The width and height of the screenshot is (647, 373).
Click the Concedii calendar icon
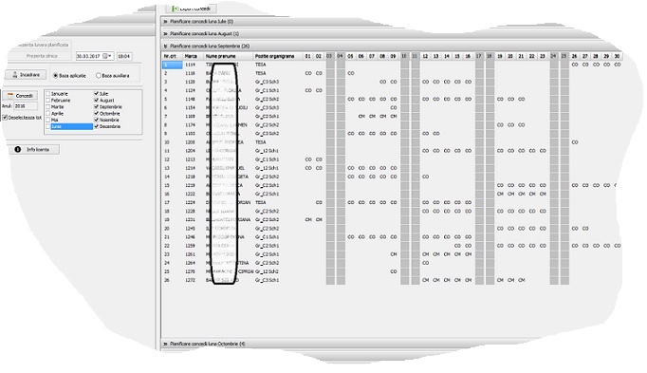(x=10, y=95)
